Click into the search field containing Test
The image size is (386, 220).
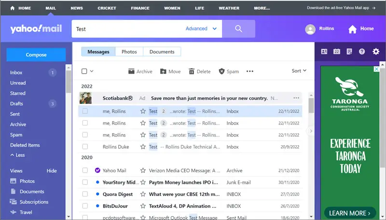pyautogui.click(x=125, y=29)
